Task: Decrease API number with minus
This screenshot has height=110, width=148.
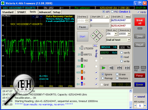Action: coord(135,106)
